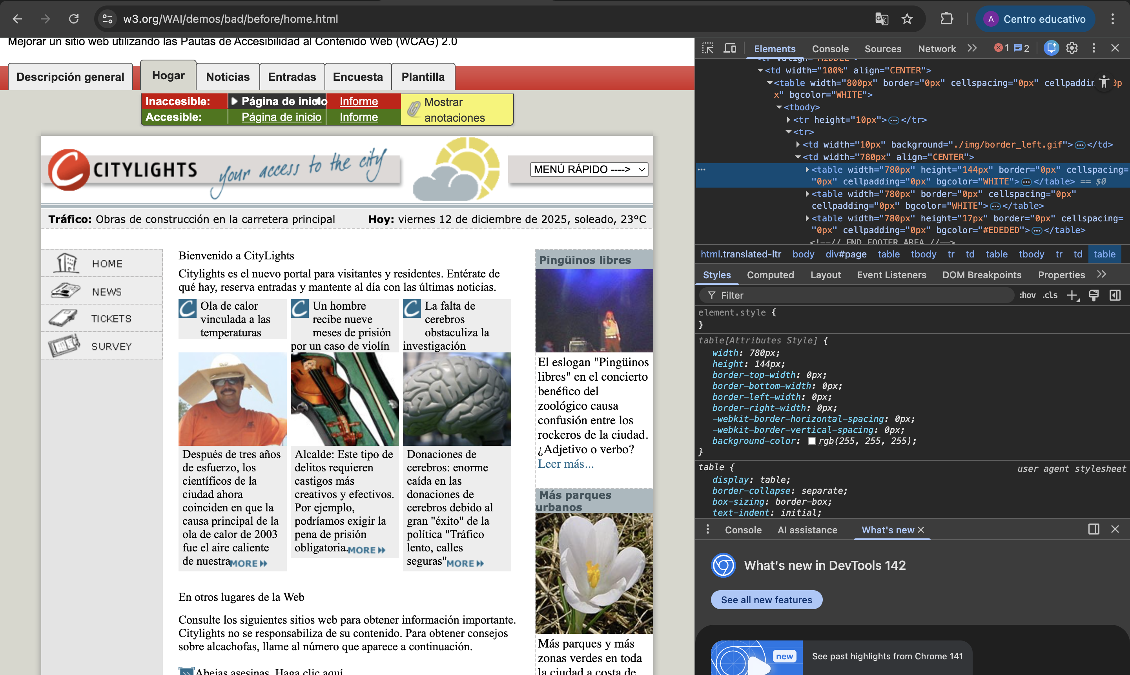Toggle the :hov element state panel
Image resolution: width=1130 pixels, height=675 pixels.
point(1027,295)
